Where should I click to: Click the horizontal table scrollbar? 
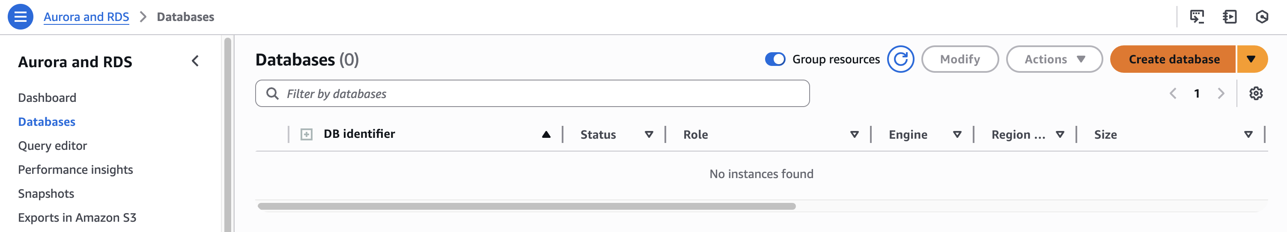coord(527,206)
